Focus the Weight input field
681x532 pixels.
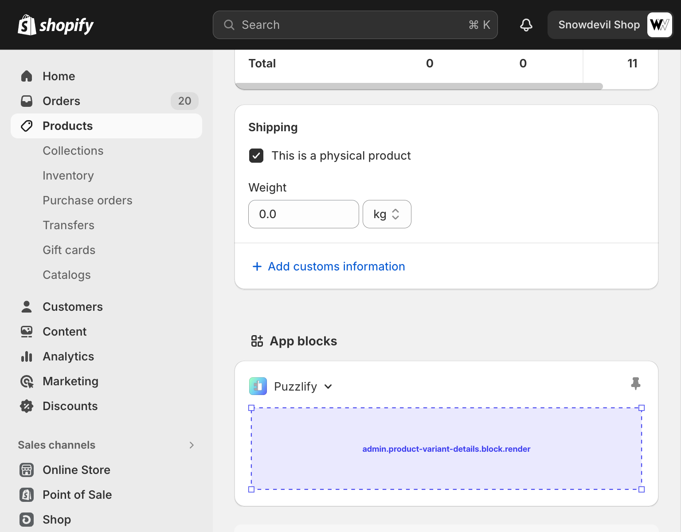[x=303, y=214]
